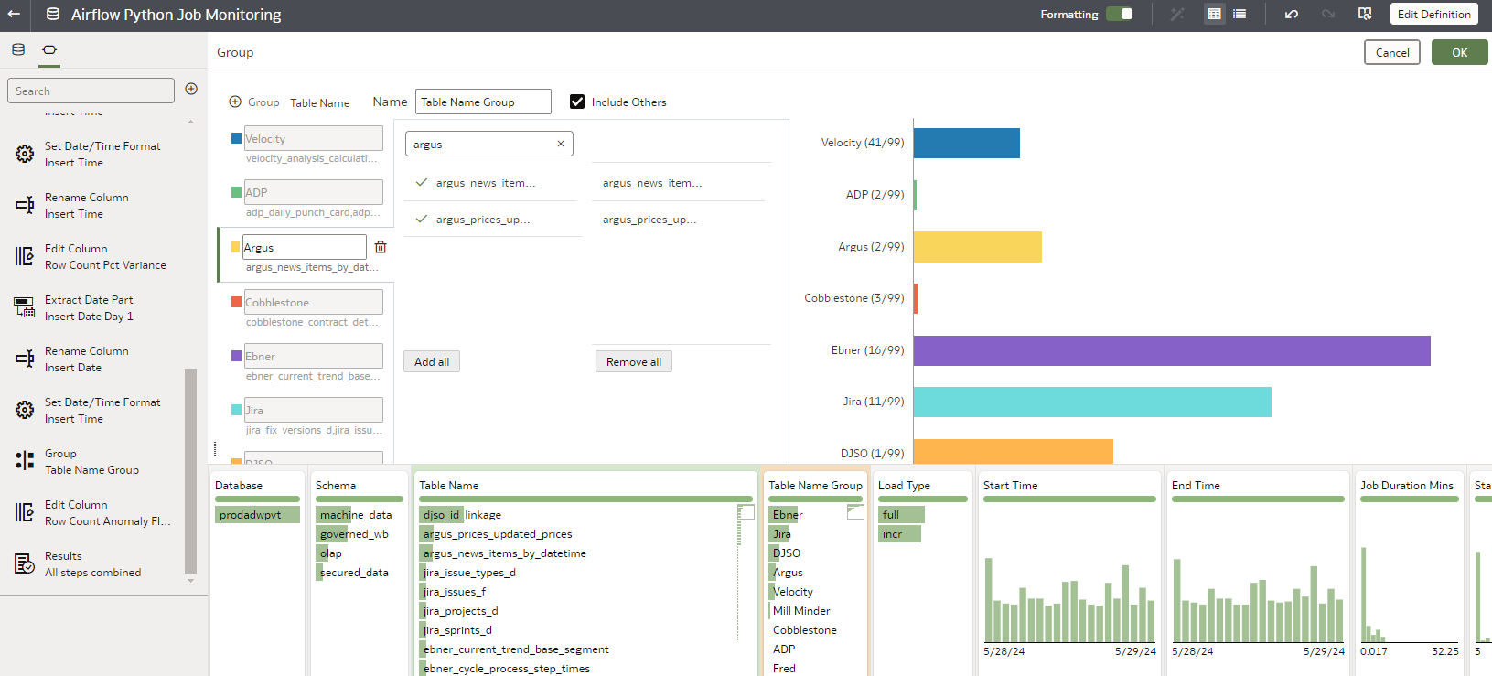Viewport: 1492px width, 676px height.
Task: Click the Start Time column header
Action: [x=1011, y=486]
